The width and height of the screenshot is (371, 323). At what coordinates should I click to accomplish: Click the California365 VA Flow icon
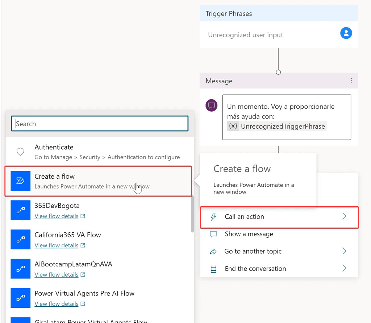point(20,239)
